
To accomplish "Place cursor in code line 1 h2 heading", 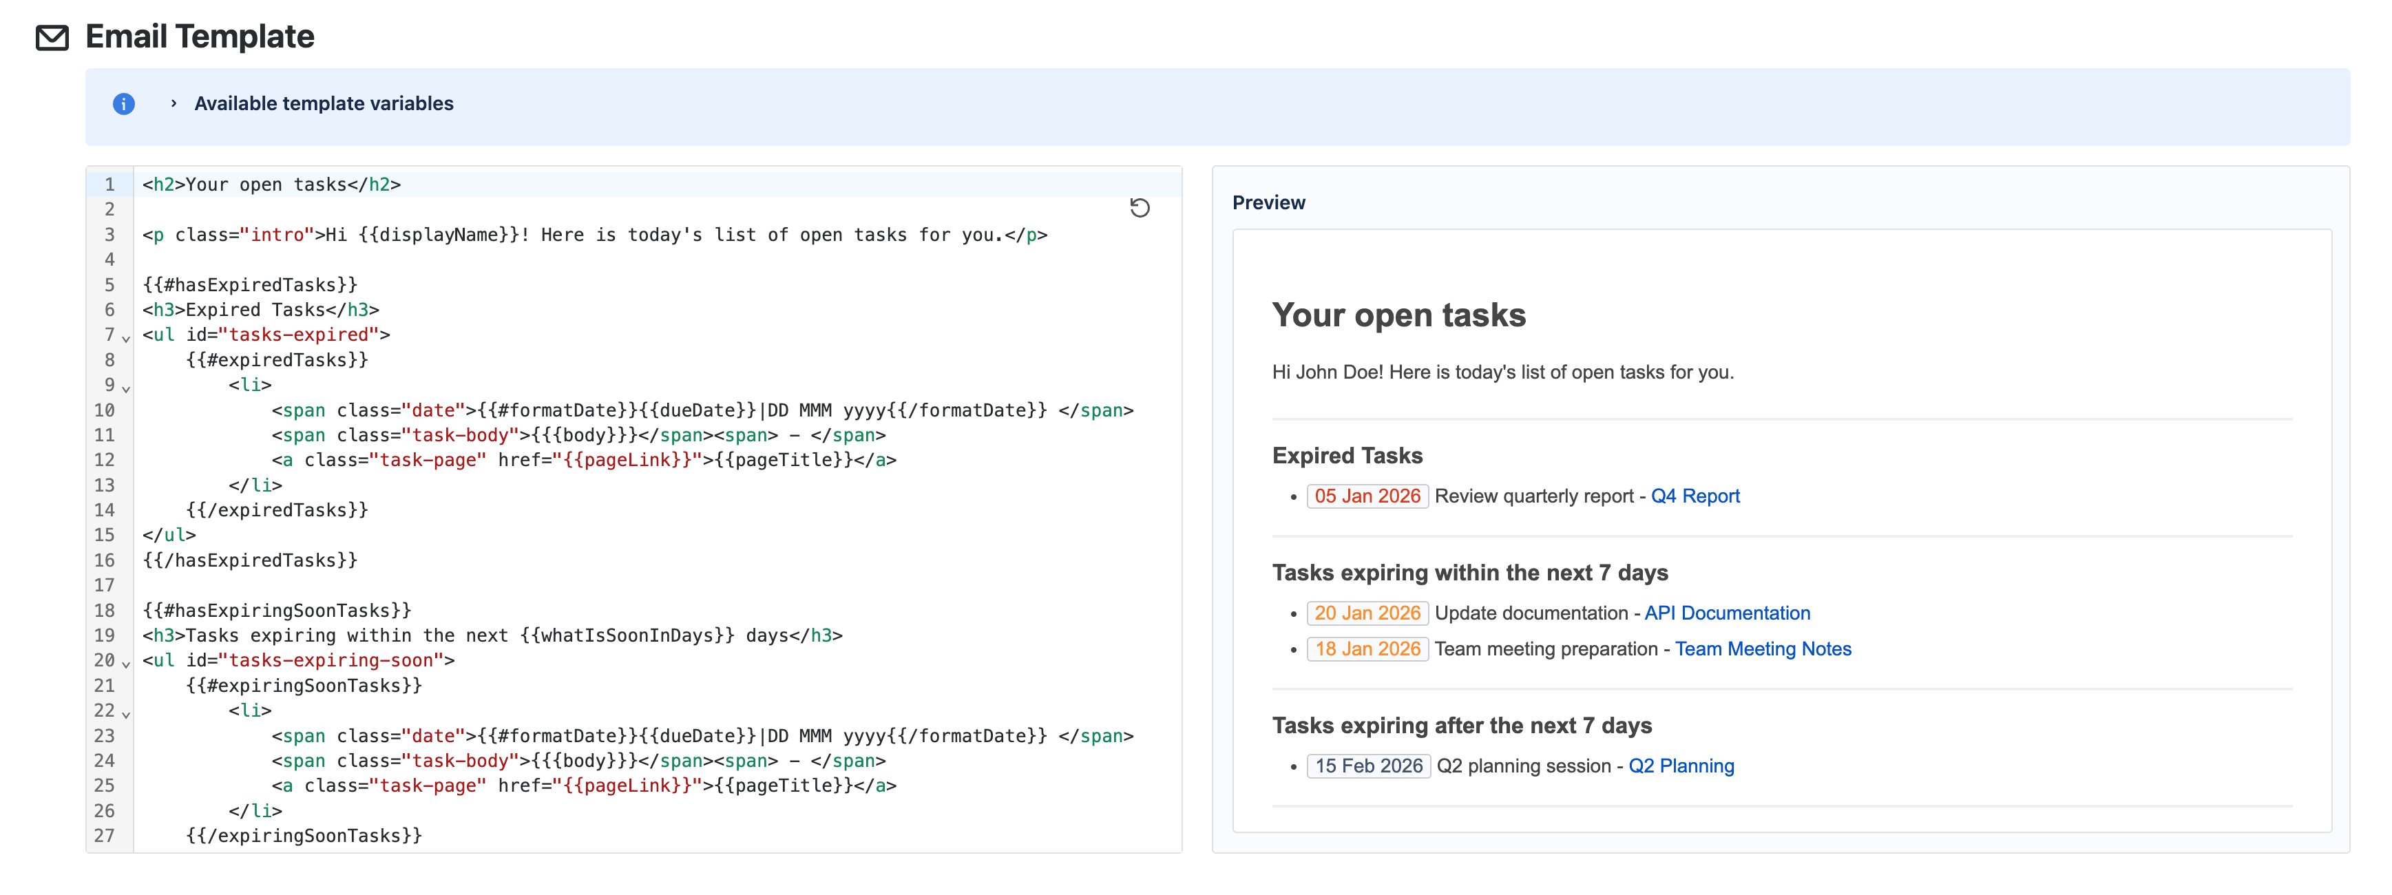I will (271, 185).
